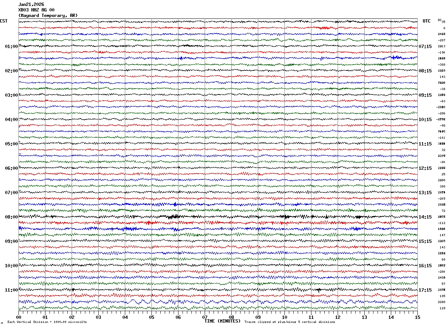The height and width of the screenshot is (327, 447).
Task: Select minute tick 14 on the time axis
Action: point(391,317)
